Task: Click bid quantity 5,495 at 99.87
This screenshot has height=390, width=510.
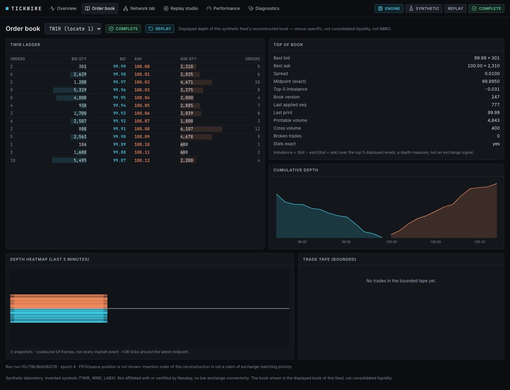Action: [80, 160]
